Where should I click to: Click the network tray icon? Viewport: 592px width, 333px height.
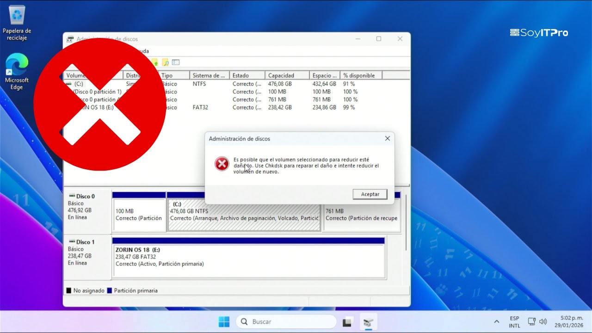click(532, 321)
